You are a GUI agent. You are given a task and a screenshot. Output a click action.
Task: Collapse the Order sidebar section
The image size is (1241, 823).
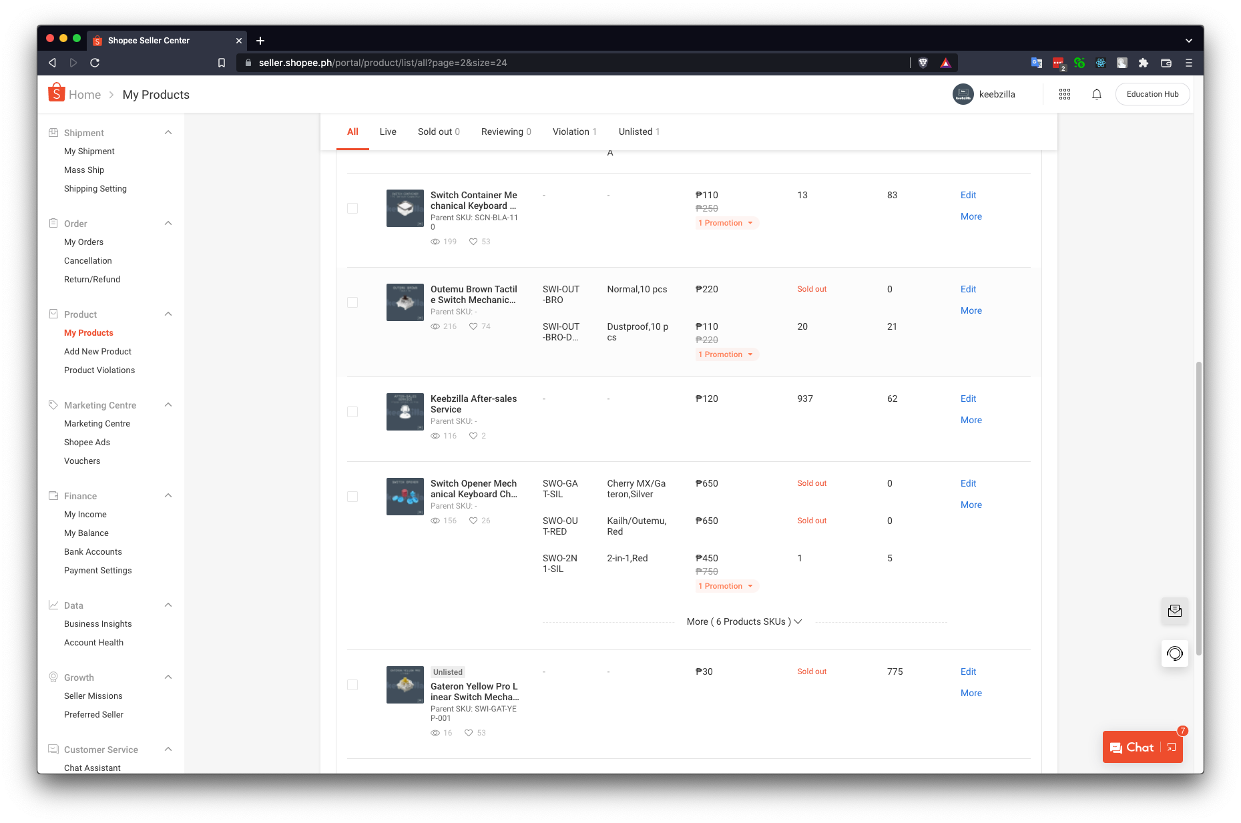coord(168,224)
